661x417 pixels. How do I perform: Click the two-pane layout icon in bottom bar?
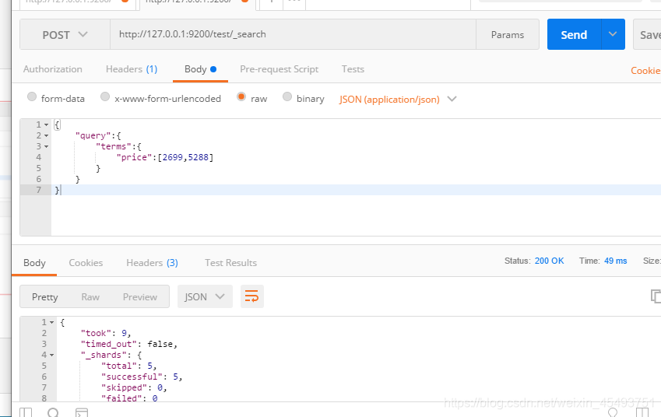click(642, 412)
